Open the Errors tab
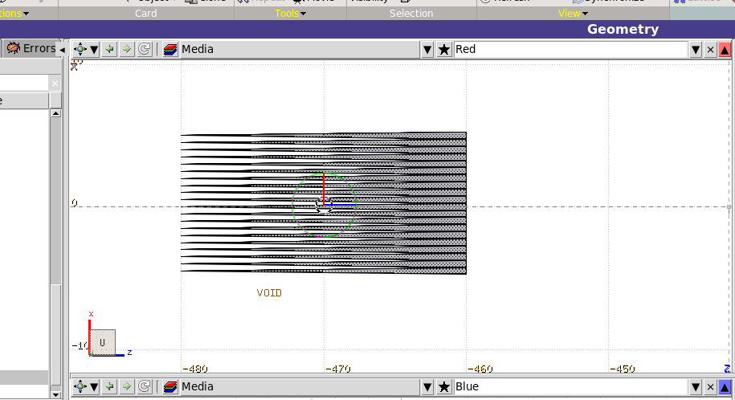735x400 pixels. pos(32,48)
